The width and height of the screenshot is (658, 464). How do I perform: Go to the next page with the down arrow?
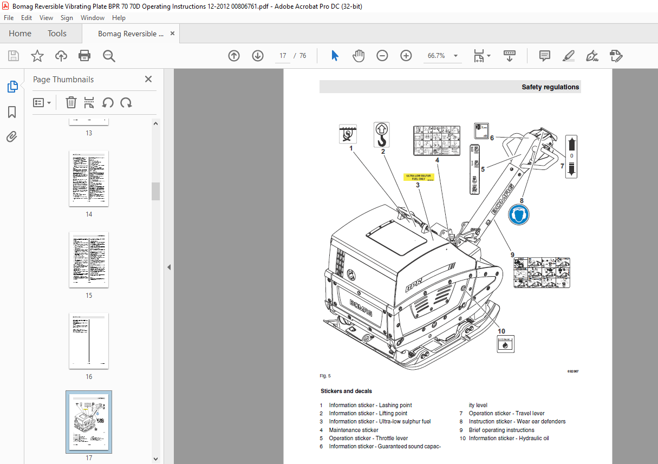[x=258, y=56]
